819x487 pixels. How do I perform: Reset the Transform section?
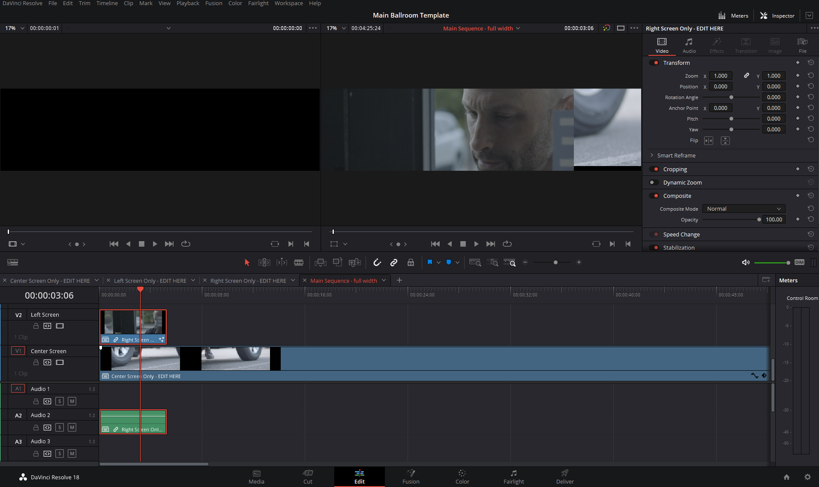pos(811,63)
